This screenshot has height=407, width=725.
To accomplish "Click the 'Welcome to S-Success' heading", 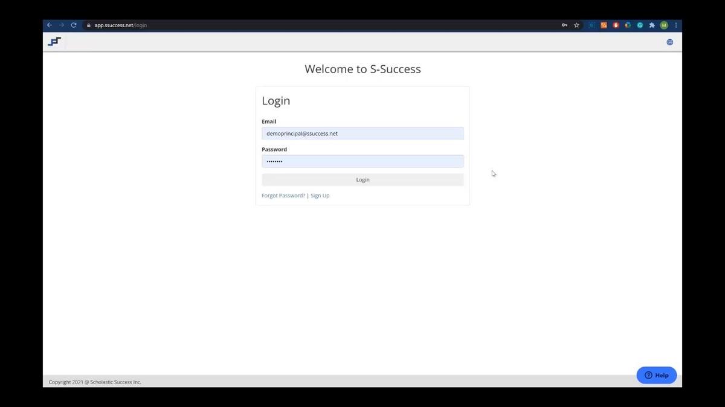I will coord(362,69).
